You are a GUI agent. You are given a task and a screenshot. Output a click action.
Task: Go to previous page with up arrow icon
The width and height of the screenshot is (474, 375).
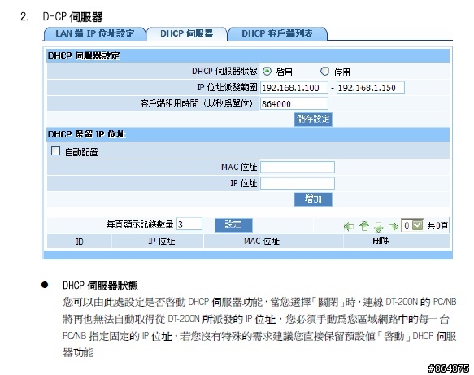[x=364, y=226]
